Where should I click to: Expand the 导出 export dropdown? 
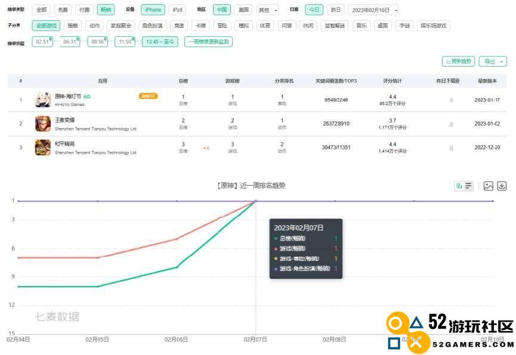[x=493, y=61]
